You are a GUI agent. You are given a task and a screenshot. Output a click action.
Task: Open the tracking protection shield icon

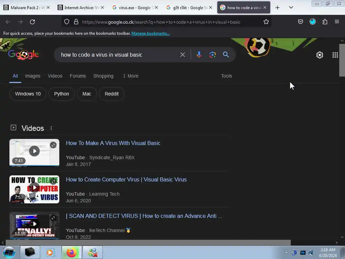(67, 22)
